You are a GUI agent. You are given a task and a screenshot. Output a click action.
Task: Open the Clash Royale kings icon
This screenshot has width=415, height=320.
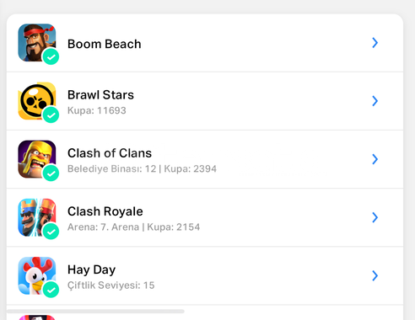[x=37, y=217]
